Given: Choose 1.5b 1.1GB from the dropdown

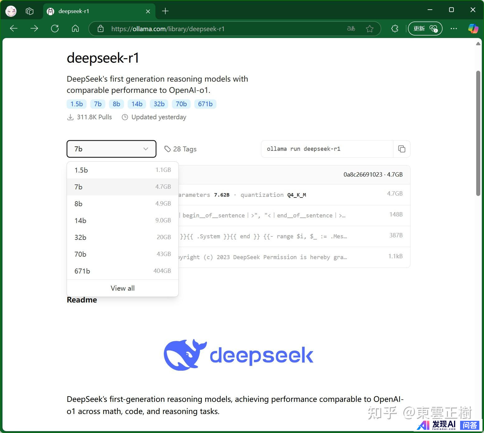Looking at the screenshot, I should (123, 170).
